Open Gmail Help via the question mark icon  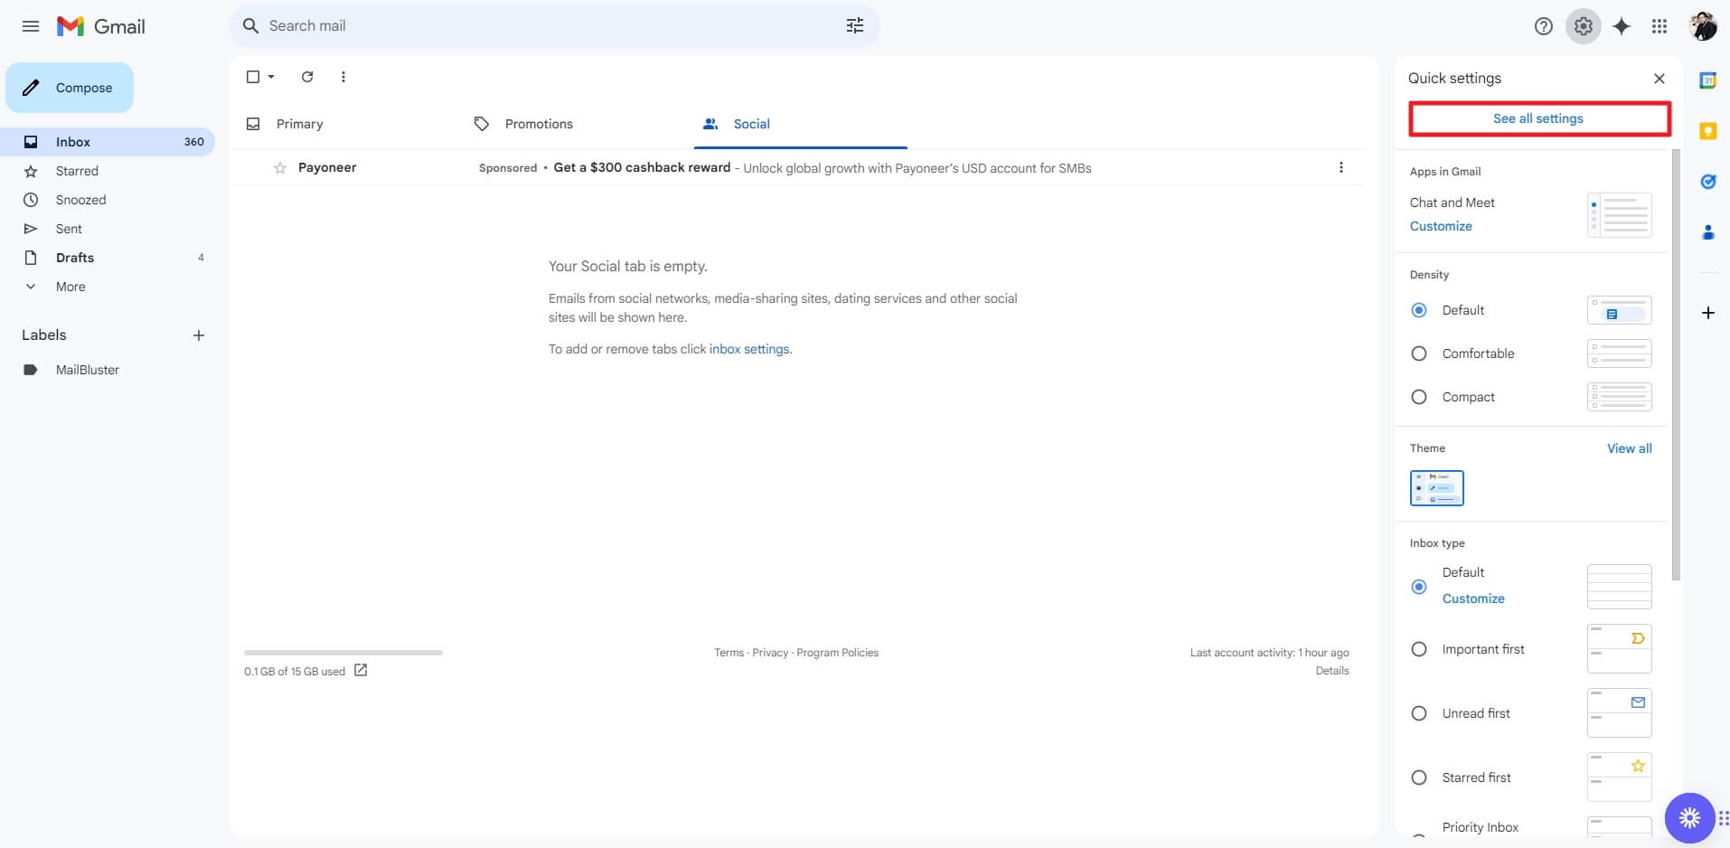click(1543, 26)
